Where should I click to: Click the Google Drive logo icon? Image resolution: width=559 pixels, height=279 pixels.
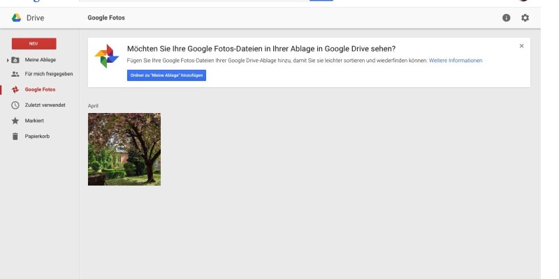[16, 17]
